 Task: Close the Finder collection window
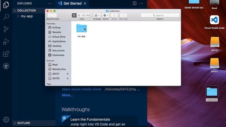[47, 11]
